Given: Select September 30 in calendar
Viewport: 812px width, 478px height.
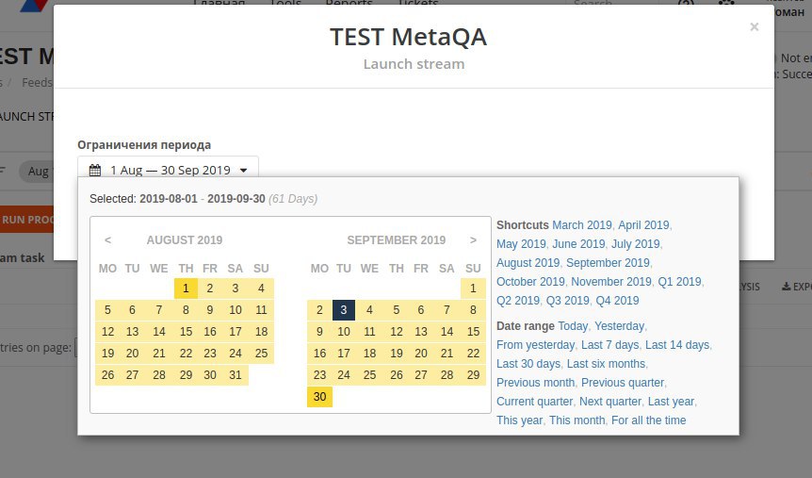Looking at the screenshot, I should 319,397.
